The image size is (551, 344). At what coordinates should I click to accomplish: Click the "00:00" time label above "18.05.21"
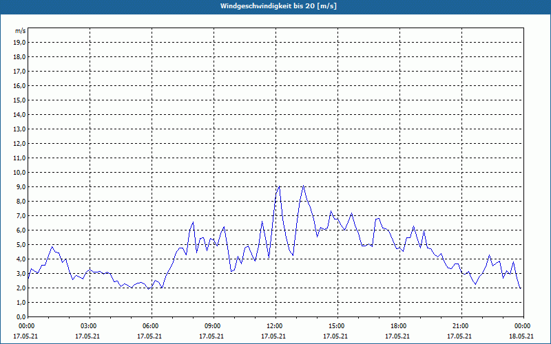523,326
